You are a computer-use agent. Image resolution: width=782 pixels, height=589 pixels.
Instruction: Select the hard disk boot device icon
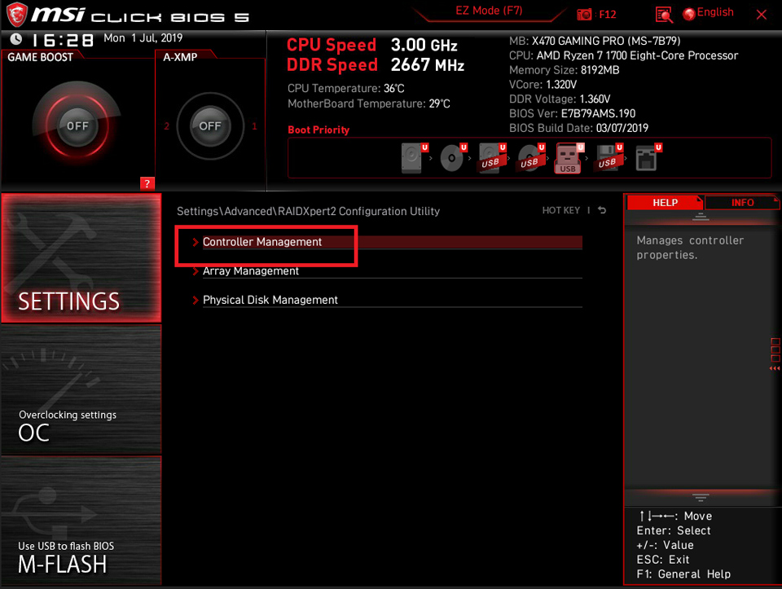pyautogui.click(x=415, y=157)
